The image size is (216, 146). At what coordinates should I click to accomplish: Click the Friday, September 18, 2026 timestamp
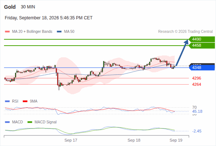(49, 18)
